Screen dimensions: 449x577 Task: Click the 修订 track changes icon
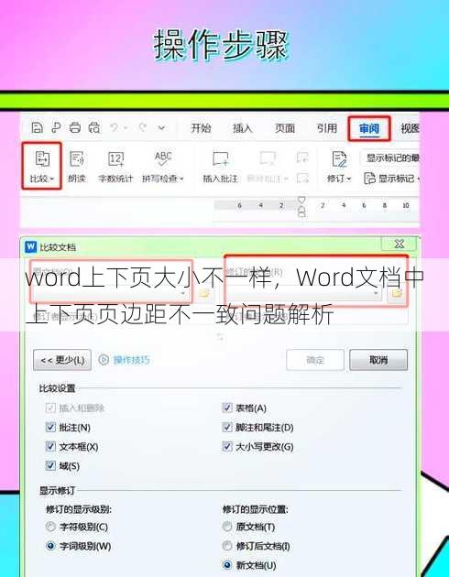(339, 158)
